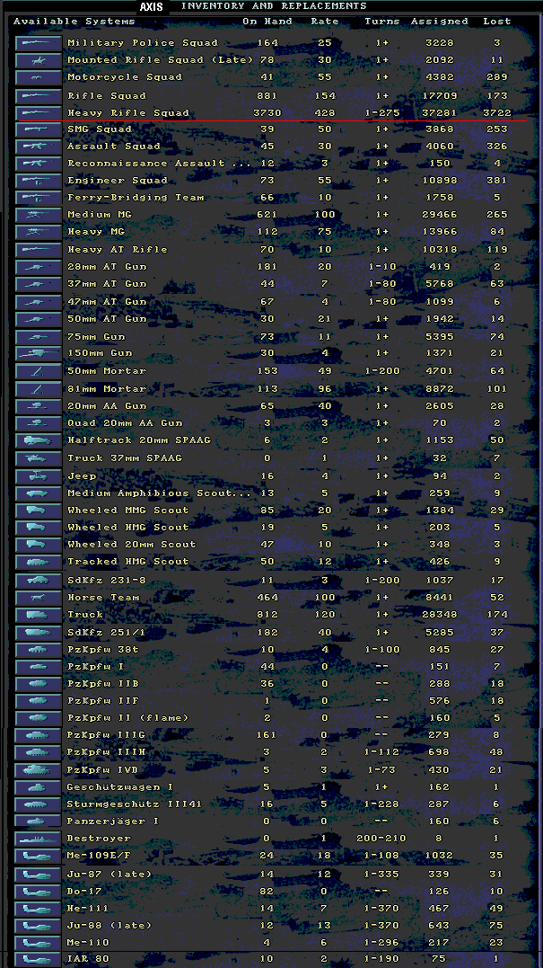This screenshot has width=543, height=968.
Task: Click the Truck icon
Action: coord(39,615)
